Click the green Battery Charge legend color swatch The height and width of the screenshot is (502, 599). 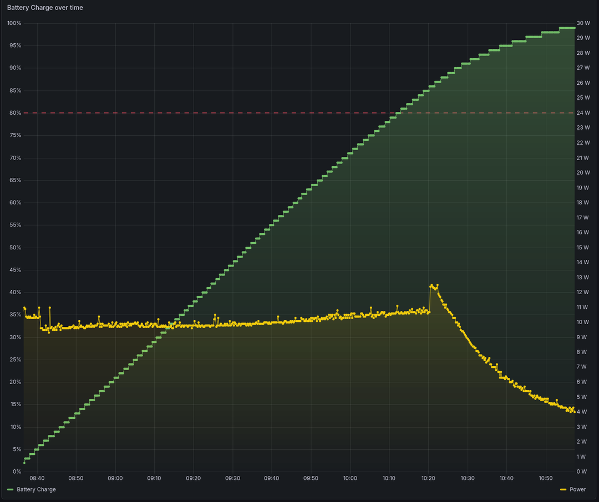[x=11, y=490]
